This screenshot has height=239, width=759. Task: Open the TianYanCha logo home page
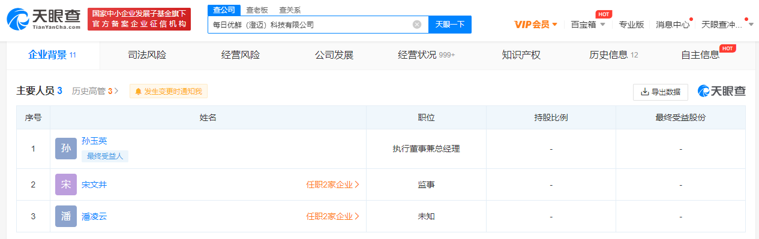[43, 19]
